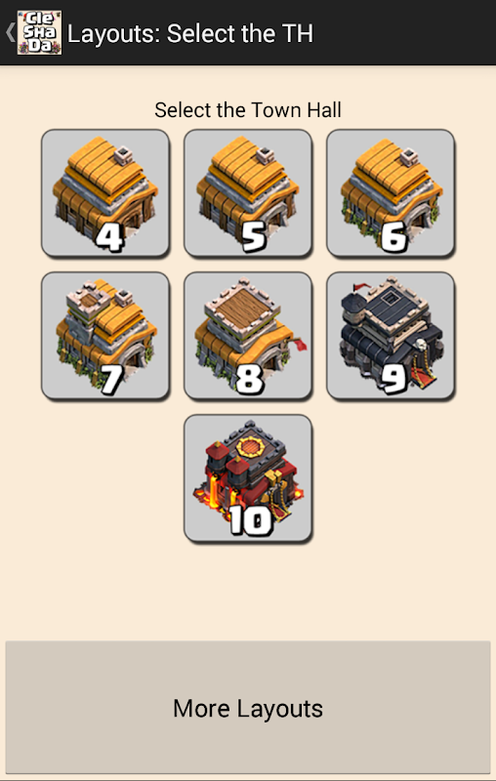The width and height of the screenshot is (496, 781).
Task: Open the lava Town Hall 10 tile
Action: tap(248, 478)
